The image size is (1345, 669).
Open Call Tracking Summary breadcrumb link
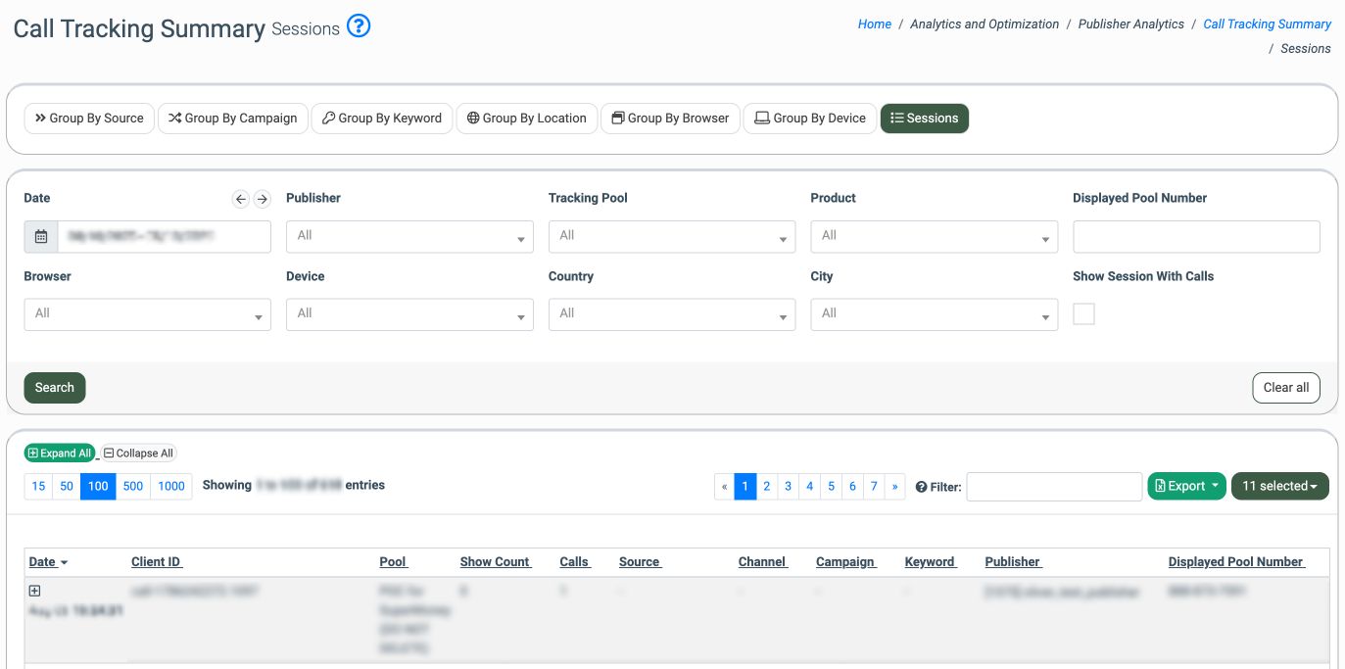pyautogui.click(x=1268, y=24)
